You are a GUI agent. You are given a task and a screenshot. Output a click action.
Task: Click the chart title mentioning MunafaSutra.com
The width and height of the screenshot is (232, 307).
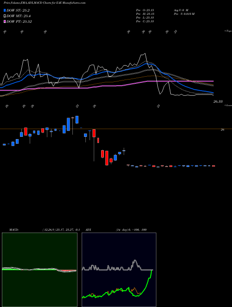pos(45,3)
